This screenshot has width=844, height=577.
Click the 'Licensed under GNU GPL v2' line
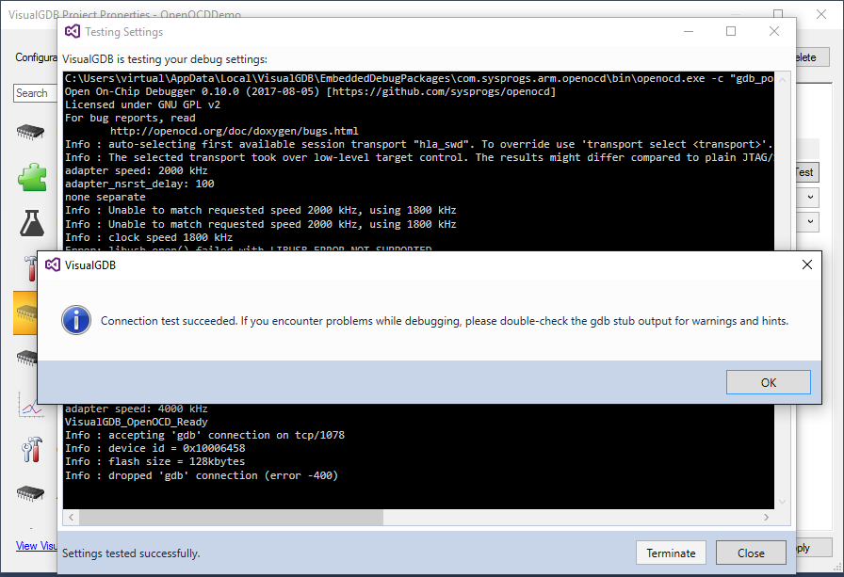click(142, 104)
